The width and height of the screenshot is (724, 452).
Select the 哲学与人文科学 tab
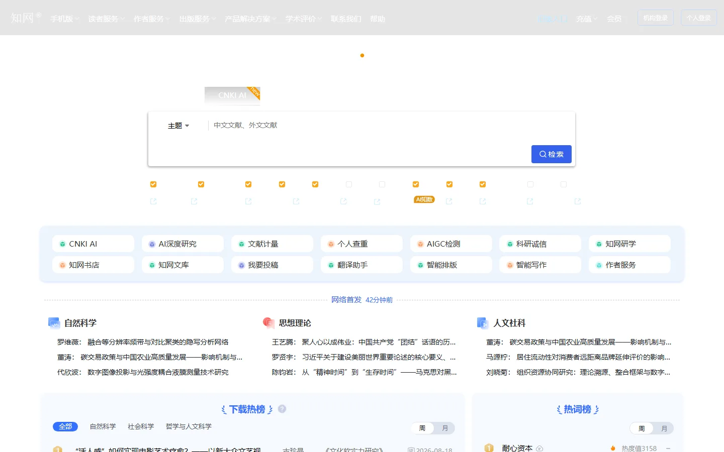(x=189, y=426)
